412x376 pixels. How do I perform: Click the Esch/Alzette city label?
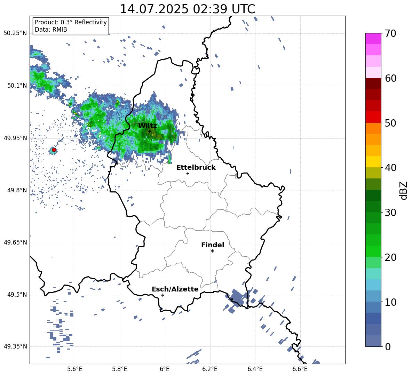(x=175, y=289)
